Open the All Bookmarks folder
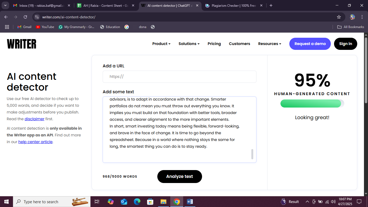Screen dimensions: 368x207 point(351,27)
